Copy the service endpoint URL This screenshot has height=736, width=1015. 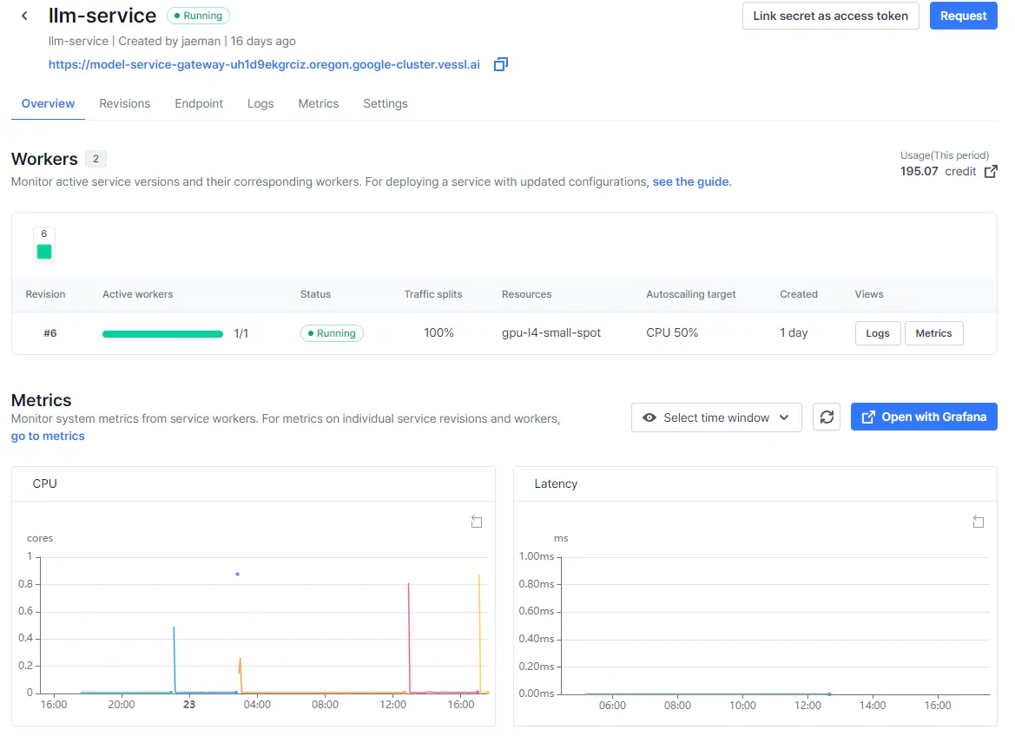coord(500,64)
